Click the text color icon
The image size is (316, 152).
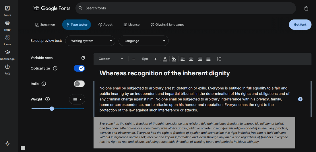pyautogui.click(x=165, y=59)
